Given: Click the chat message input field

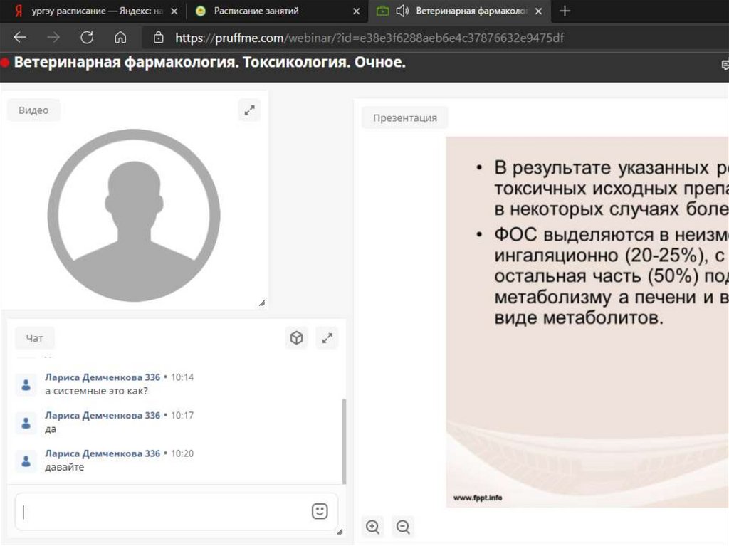Looking at the screenshot, I should tap(164, 511).
